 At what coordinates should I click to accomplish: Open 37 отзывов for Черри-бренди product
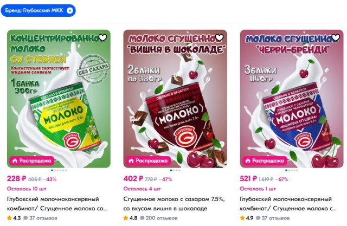click(x=273, y=218)
